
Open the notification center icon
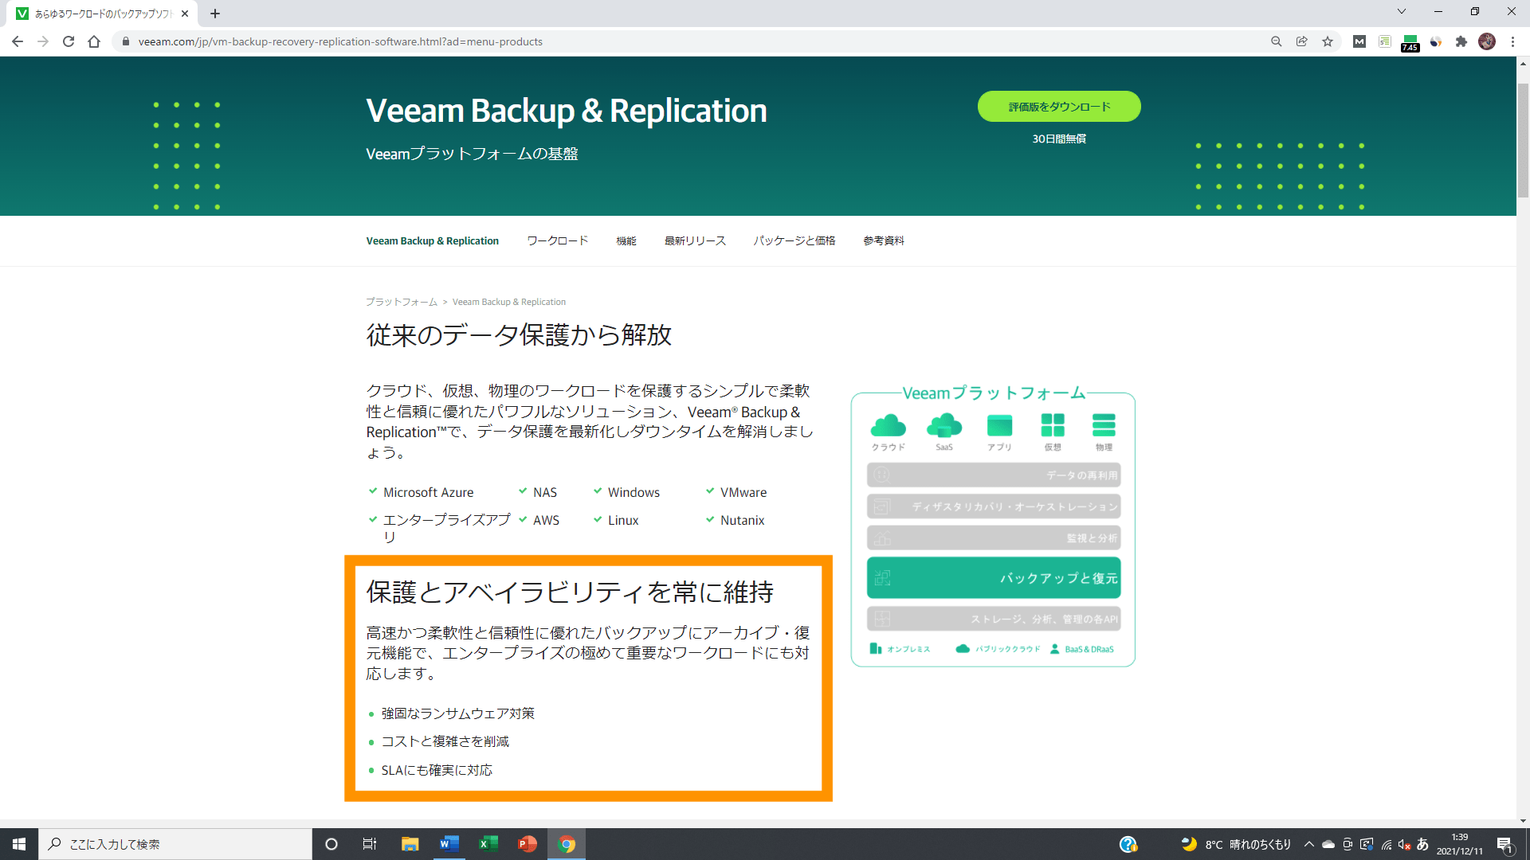pos(1504,845)
